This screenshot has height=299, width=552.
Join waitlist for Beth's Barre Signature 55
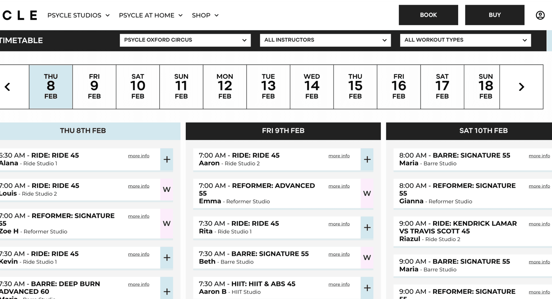[367, 258]
